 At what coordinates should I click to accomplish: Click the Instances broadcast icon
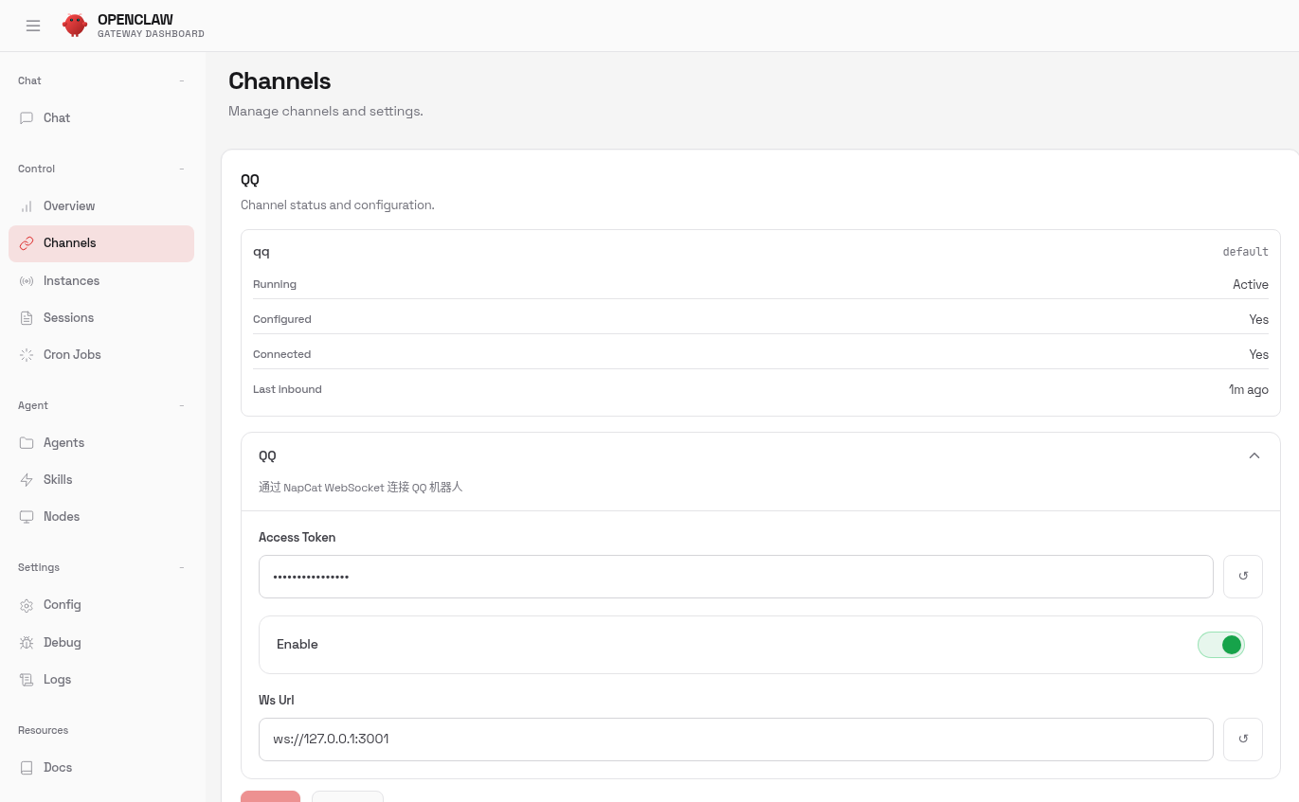coord(27,281)
